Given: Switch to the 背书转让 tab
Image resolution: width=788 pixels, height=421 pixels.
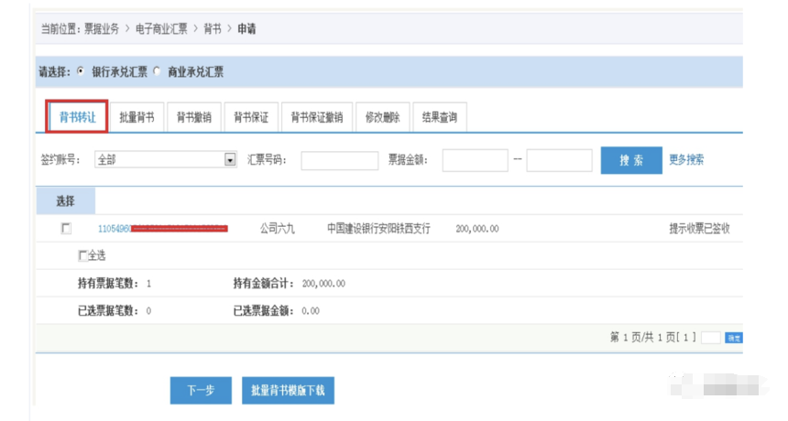Looking at the screenshot, I should point(77,117).
